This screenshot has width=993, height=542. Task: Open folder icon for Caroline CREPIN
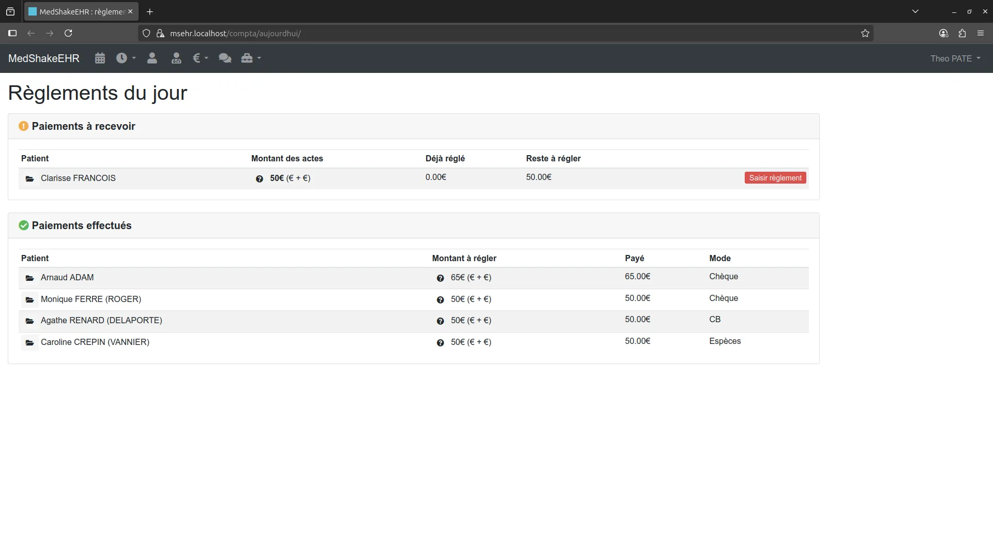[29, 343]
